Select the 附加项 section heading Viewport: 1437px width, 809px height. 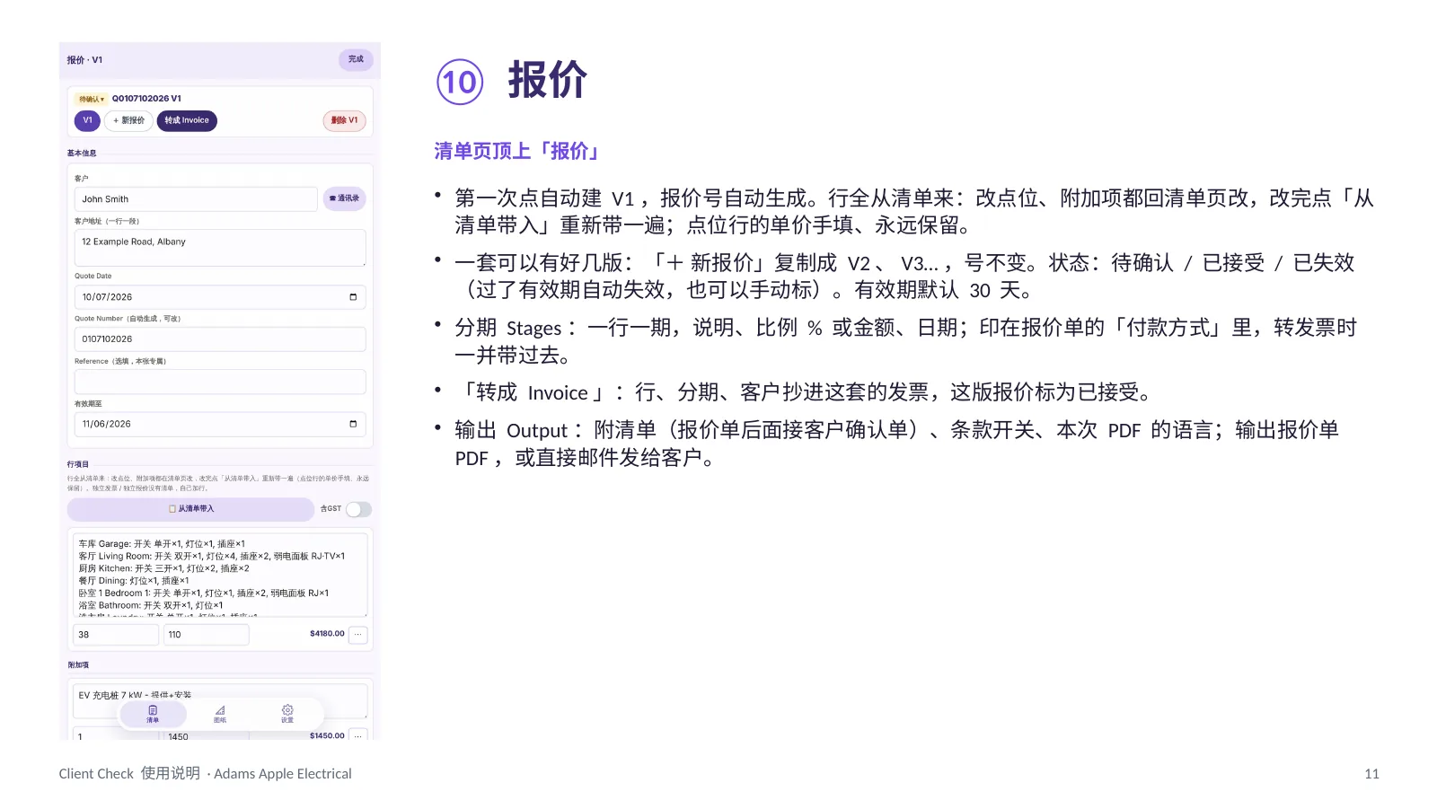(78, 665)
